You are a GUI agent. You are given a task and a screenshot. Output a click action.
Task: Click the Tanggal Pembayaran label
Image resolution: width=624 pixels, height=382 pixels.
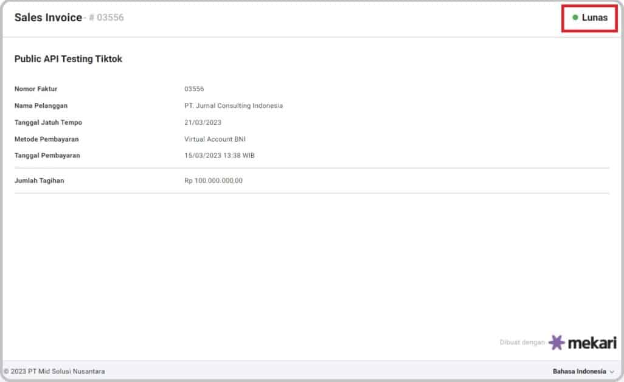[47, 155]
